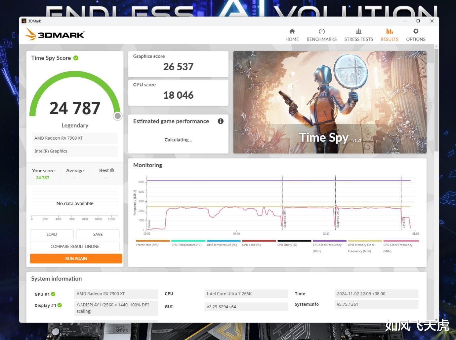
Task: Click the Time value 2024-11-02 22:09
Action: [x=376, y=294]
